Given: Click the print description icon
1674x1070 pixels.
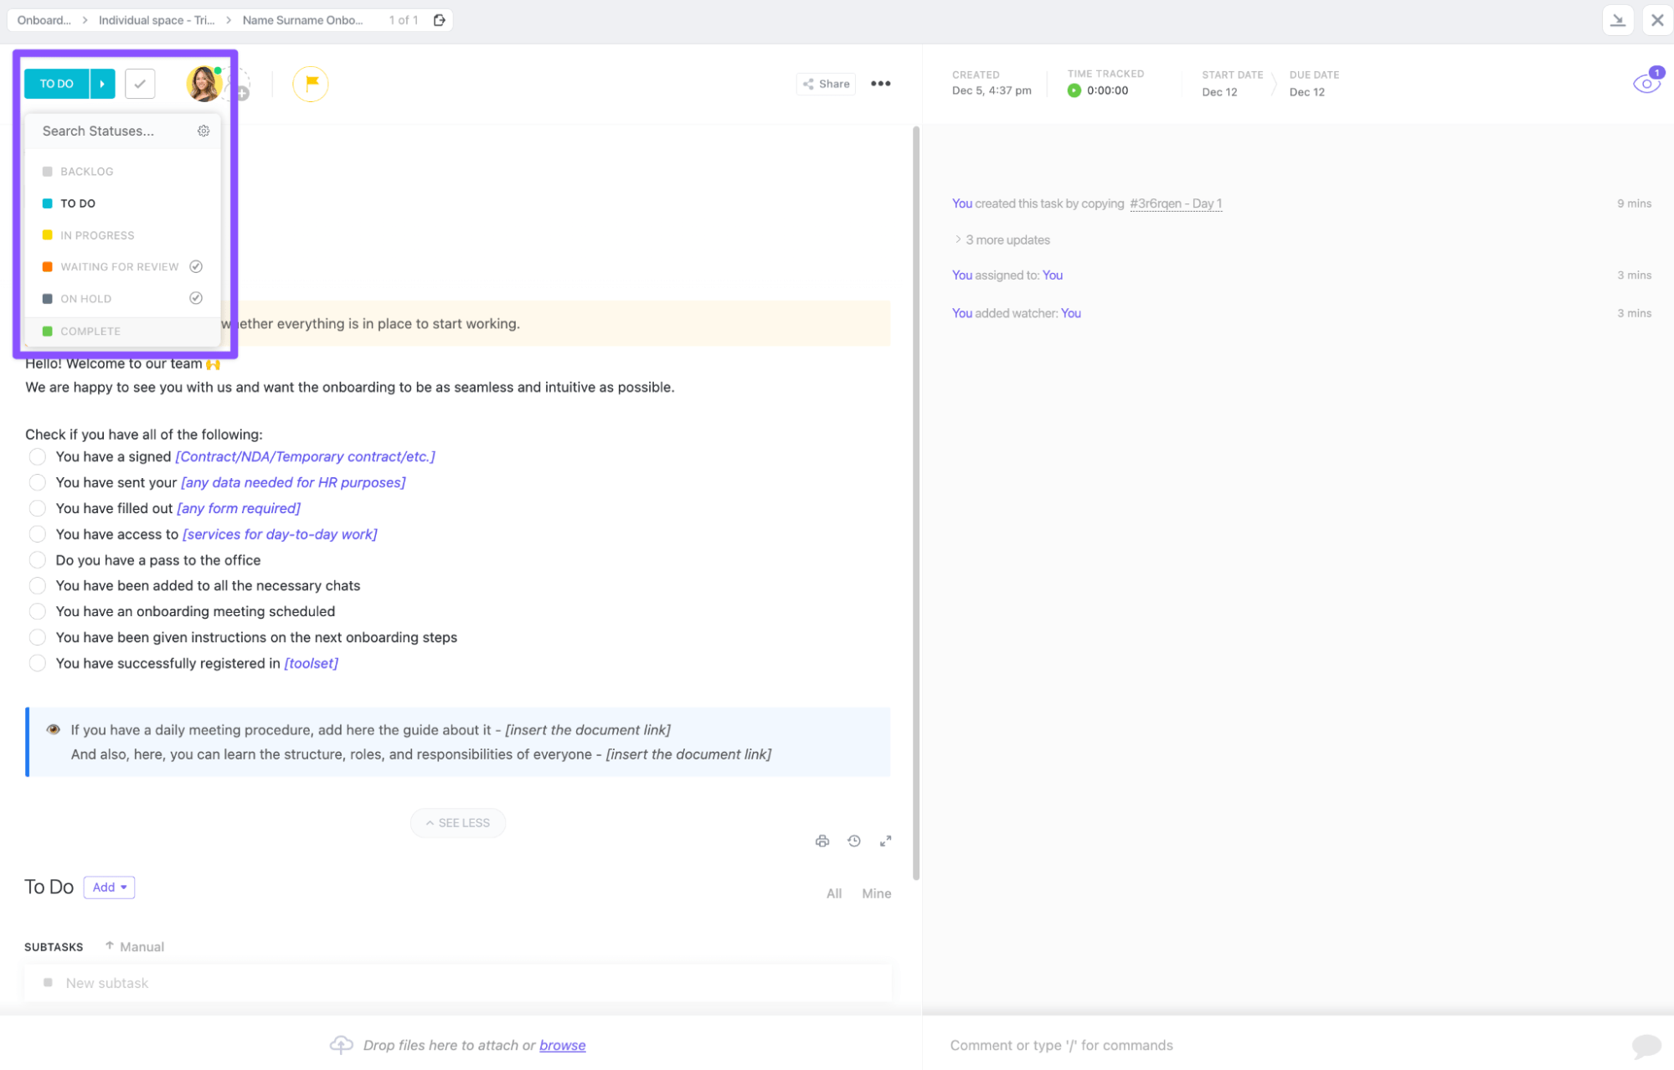Looking at the screenshot, I should [x=822, y=841].
